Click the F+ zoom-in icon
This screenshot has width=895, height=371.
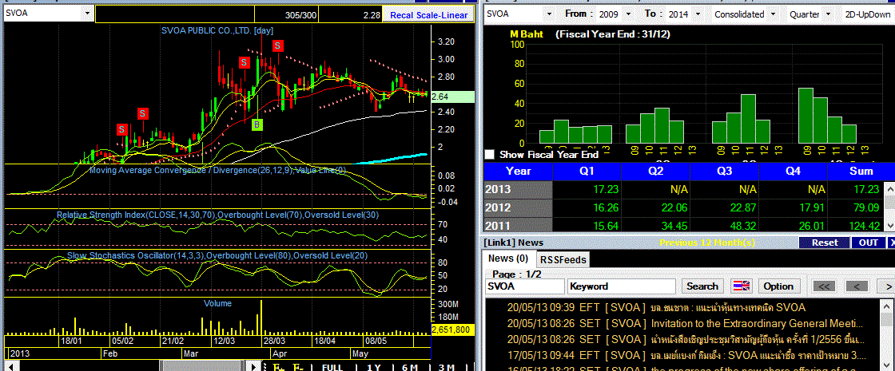click(279, 367)
